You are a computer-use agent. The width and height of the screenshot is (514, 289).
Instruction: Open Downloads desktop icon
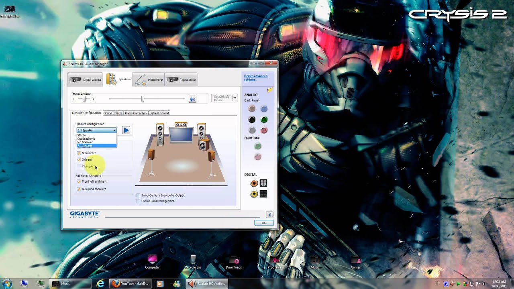234,262
